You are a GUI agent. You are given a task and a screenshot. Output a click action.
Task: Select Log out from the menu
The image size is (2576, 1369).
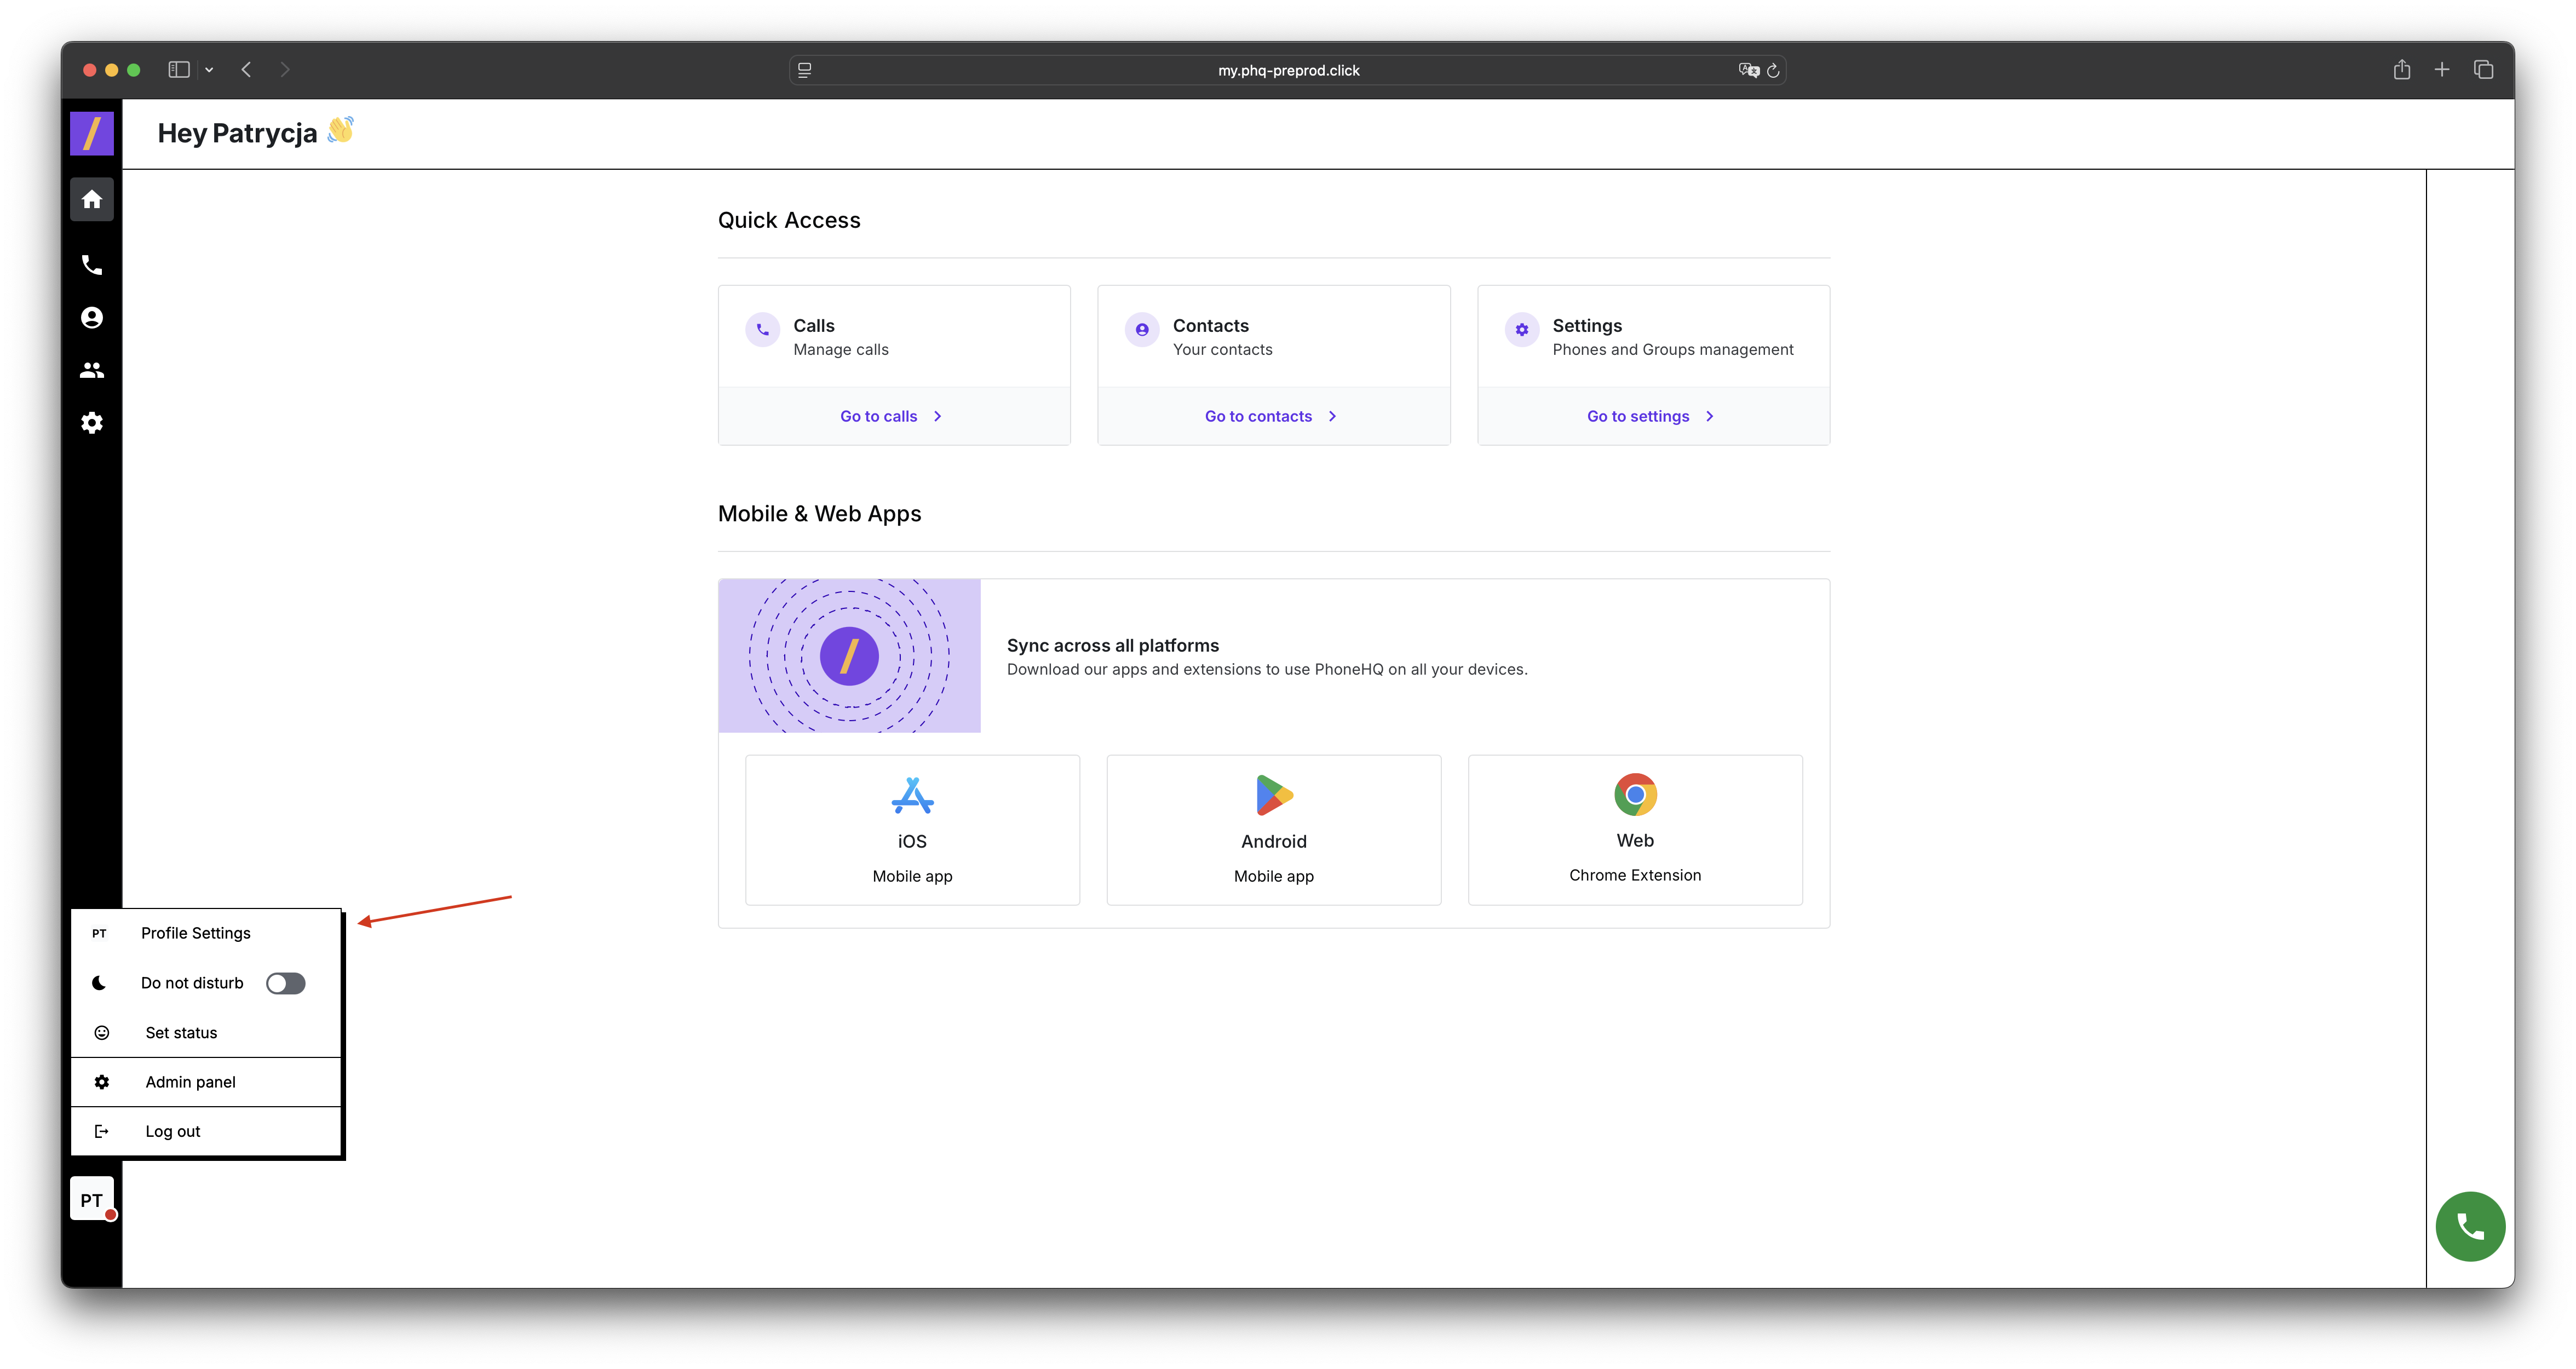pyautogui.click(x=172, y=1131)
